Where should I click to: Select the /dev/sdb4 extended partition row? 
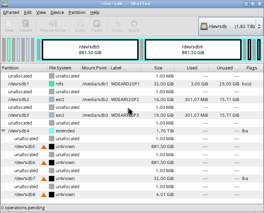[x=132, y=131]
